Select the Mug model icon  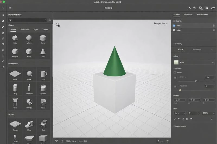15,88
